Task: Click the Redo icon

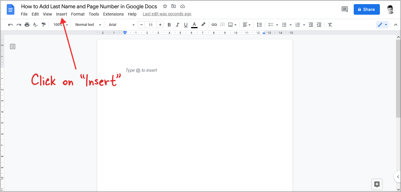Action: point(18,25)
